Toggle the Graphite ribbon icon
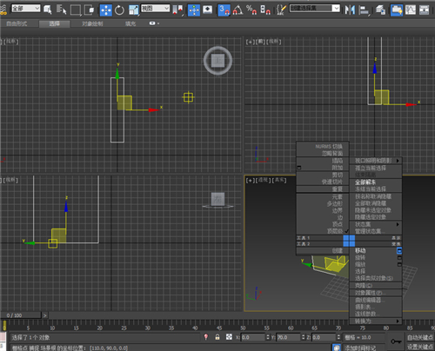This screenshot has height=351, width=435. (397, 10)
